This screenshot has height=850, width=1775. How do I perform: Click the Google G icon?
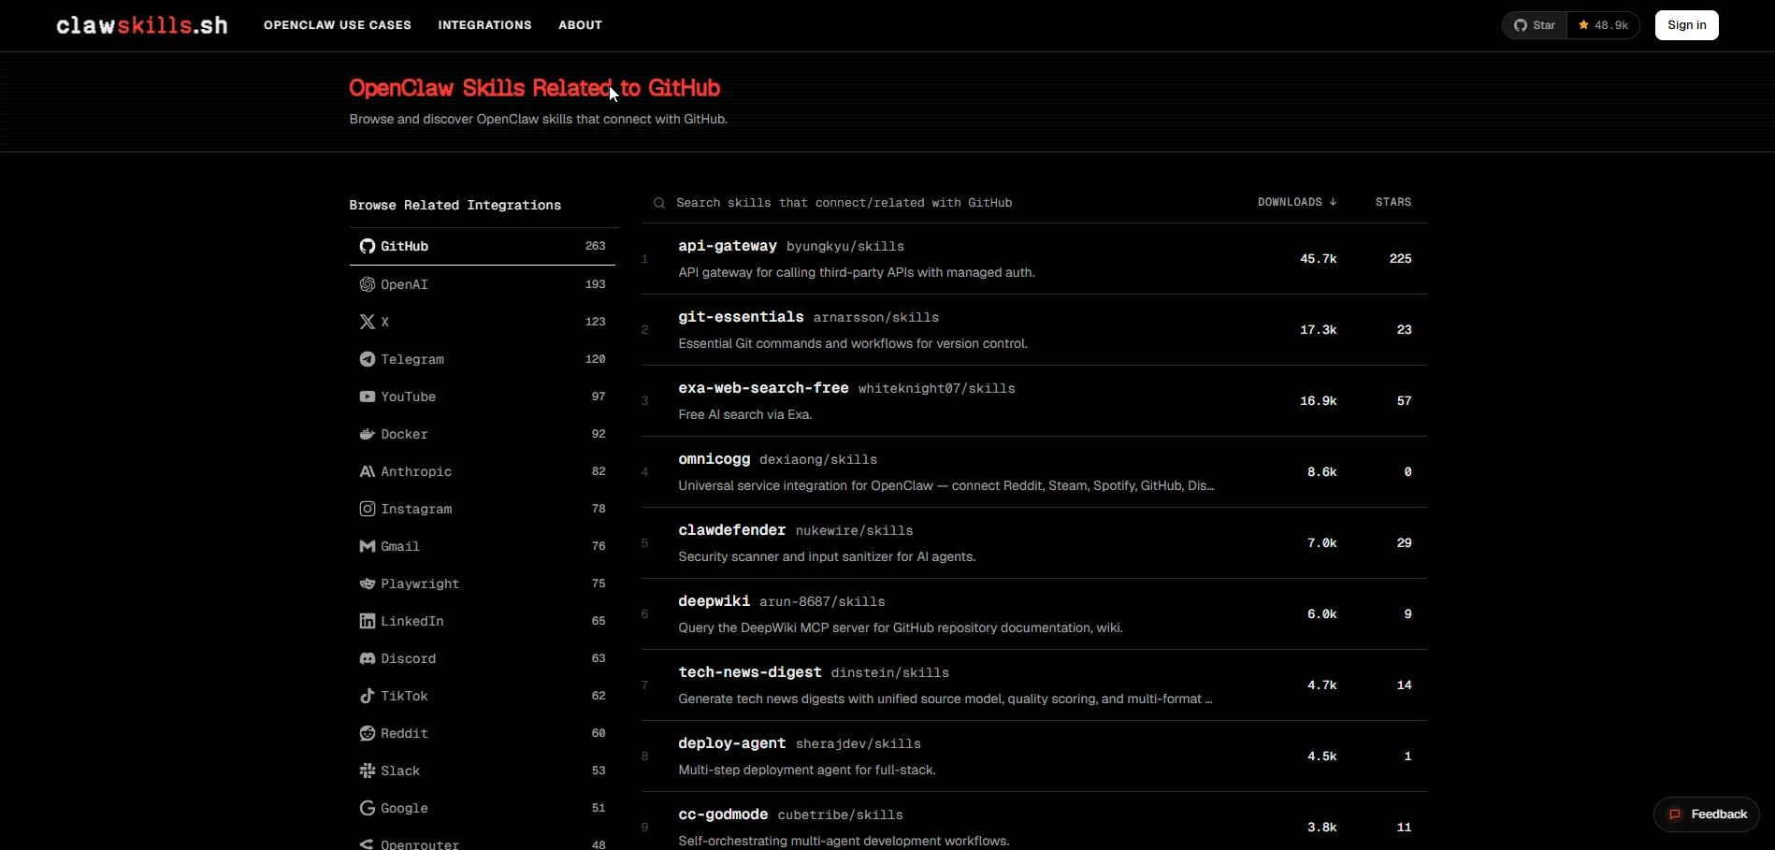pyautogui.click(x=368, y=808)
